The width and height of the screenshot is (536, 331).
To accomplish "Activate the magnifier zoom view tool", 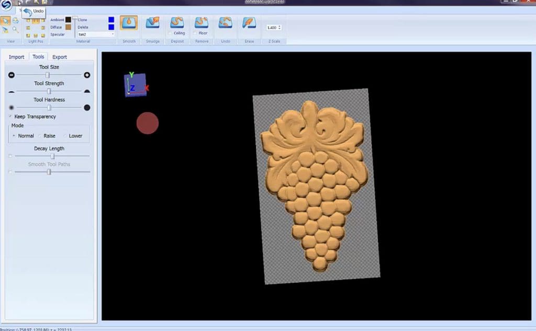I will (x=15, y=30).
